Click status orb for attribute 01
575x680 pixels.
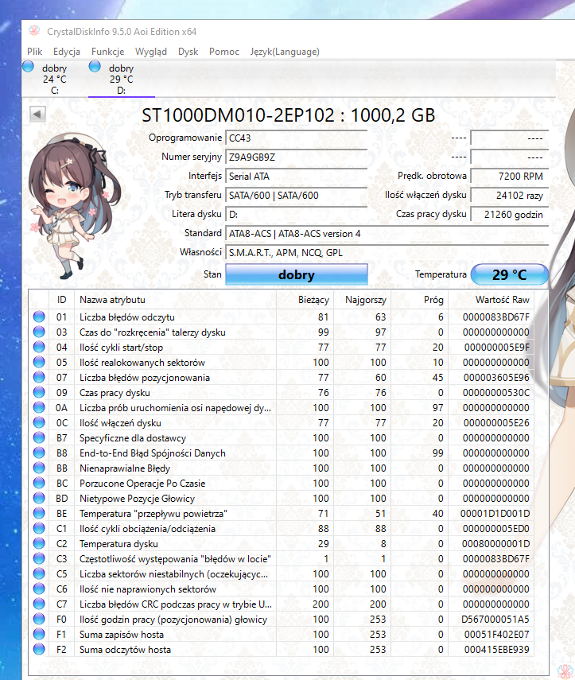(39, 317)
